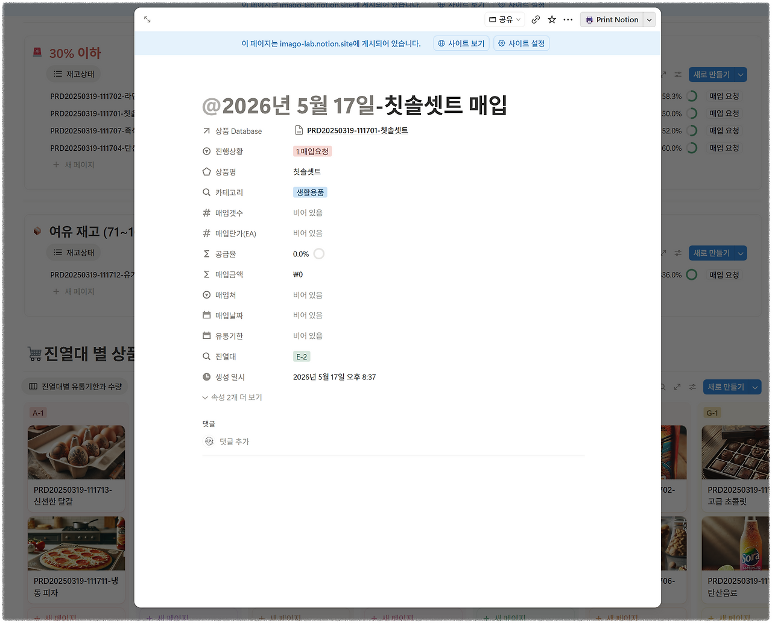Click the progress ring beside 36.0%
Image resolution: width=772 pixels, height=623 pixels.
pos(692,275)
